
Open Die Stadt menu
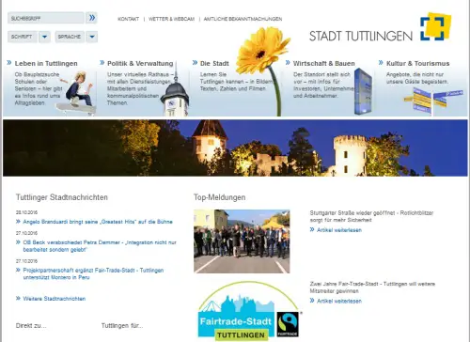coord(214,64)
